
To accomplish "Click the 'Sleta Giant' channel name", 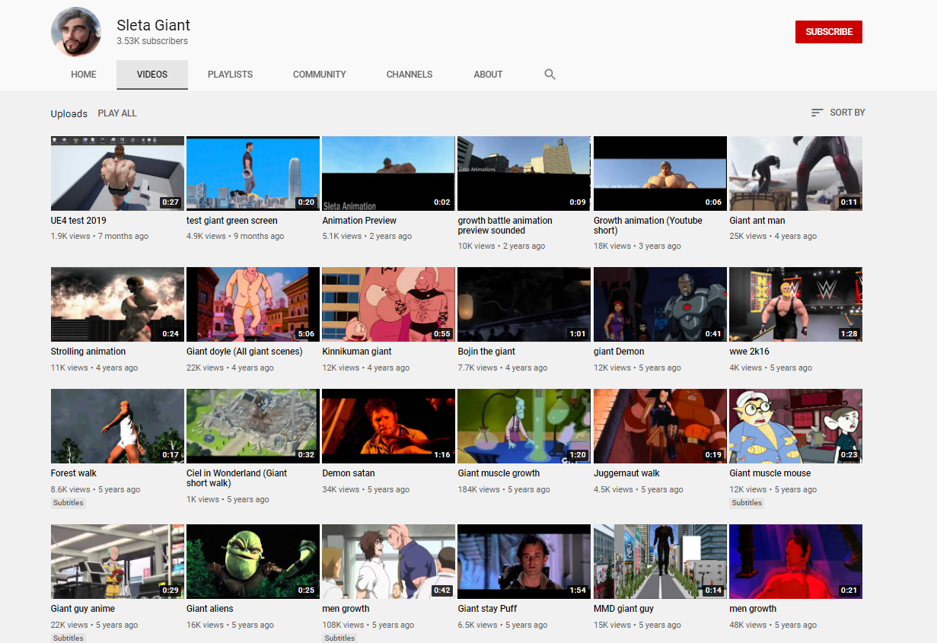I will coord(154,25).
